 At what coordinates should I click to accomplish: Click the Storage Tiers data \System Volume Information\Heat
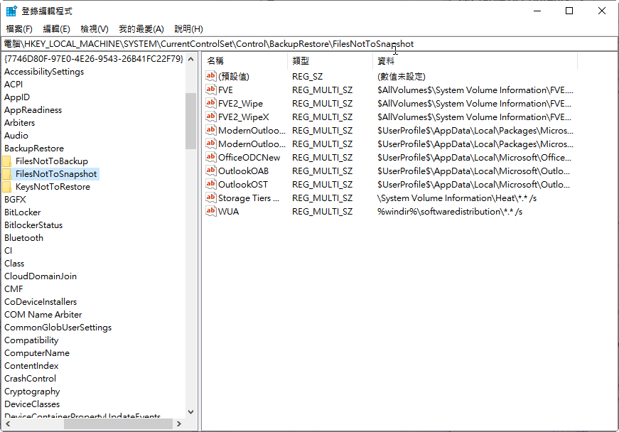tap(457, 198)
